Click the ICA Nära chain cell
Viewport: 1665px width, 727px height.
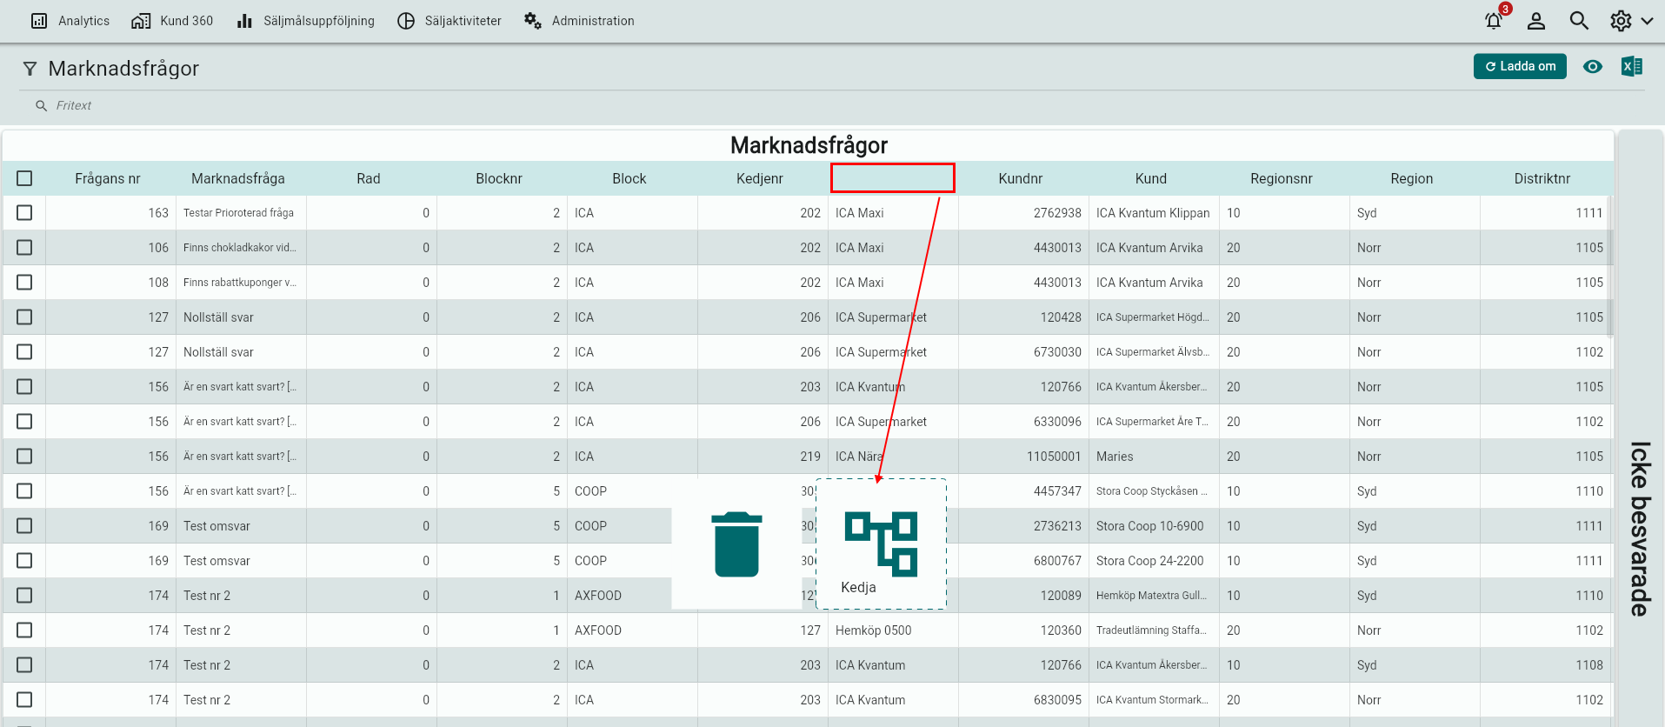coord(893,457)
